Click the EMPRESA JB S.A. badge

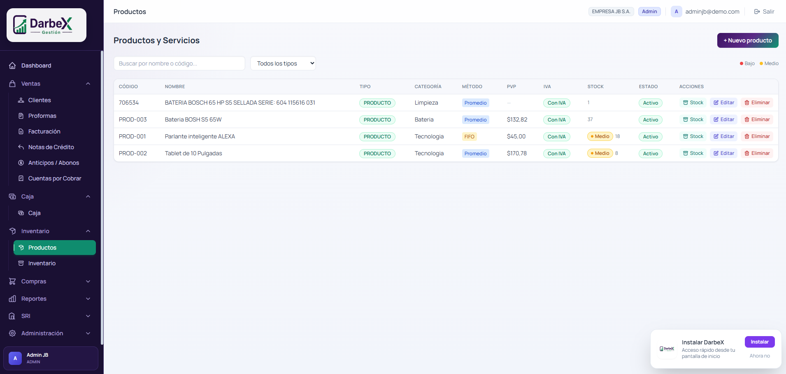(x=611, y=12)
